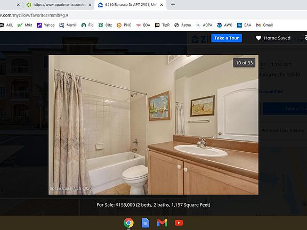Close the 6460 Borasco Dr tab
This screenshot has height=230, width=307.
point(161,5)
